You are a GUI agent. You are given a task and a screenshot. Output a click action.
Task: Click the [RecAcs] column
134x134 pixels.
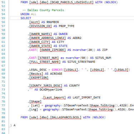[36, 74]
